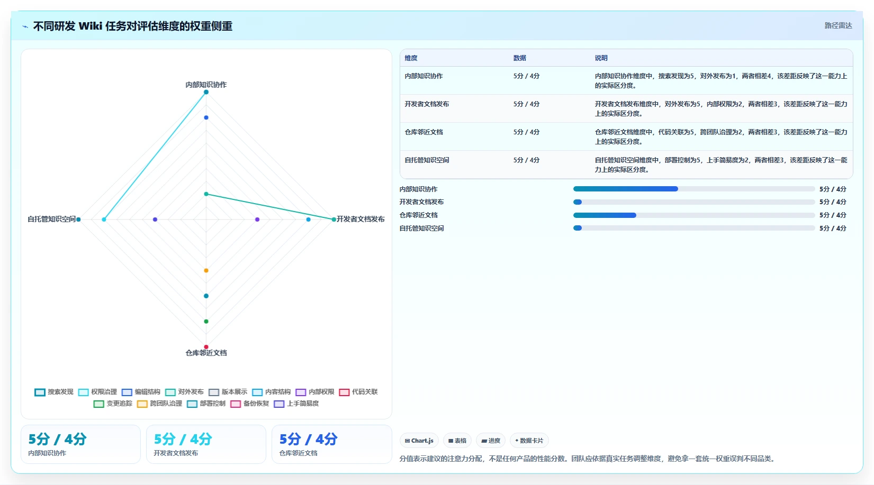Hide the 版本展示 legend series

228,392
